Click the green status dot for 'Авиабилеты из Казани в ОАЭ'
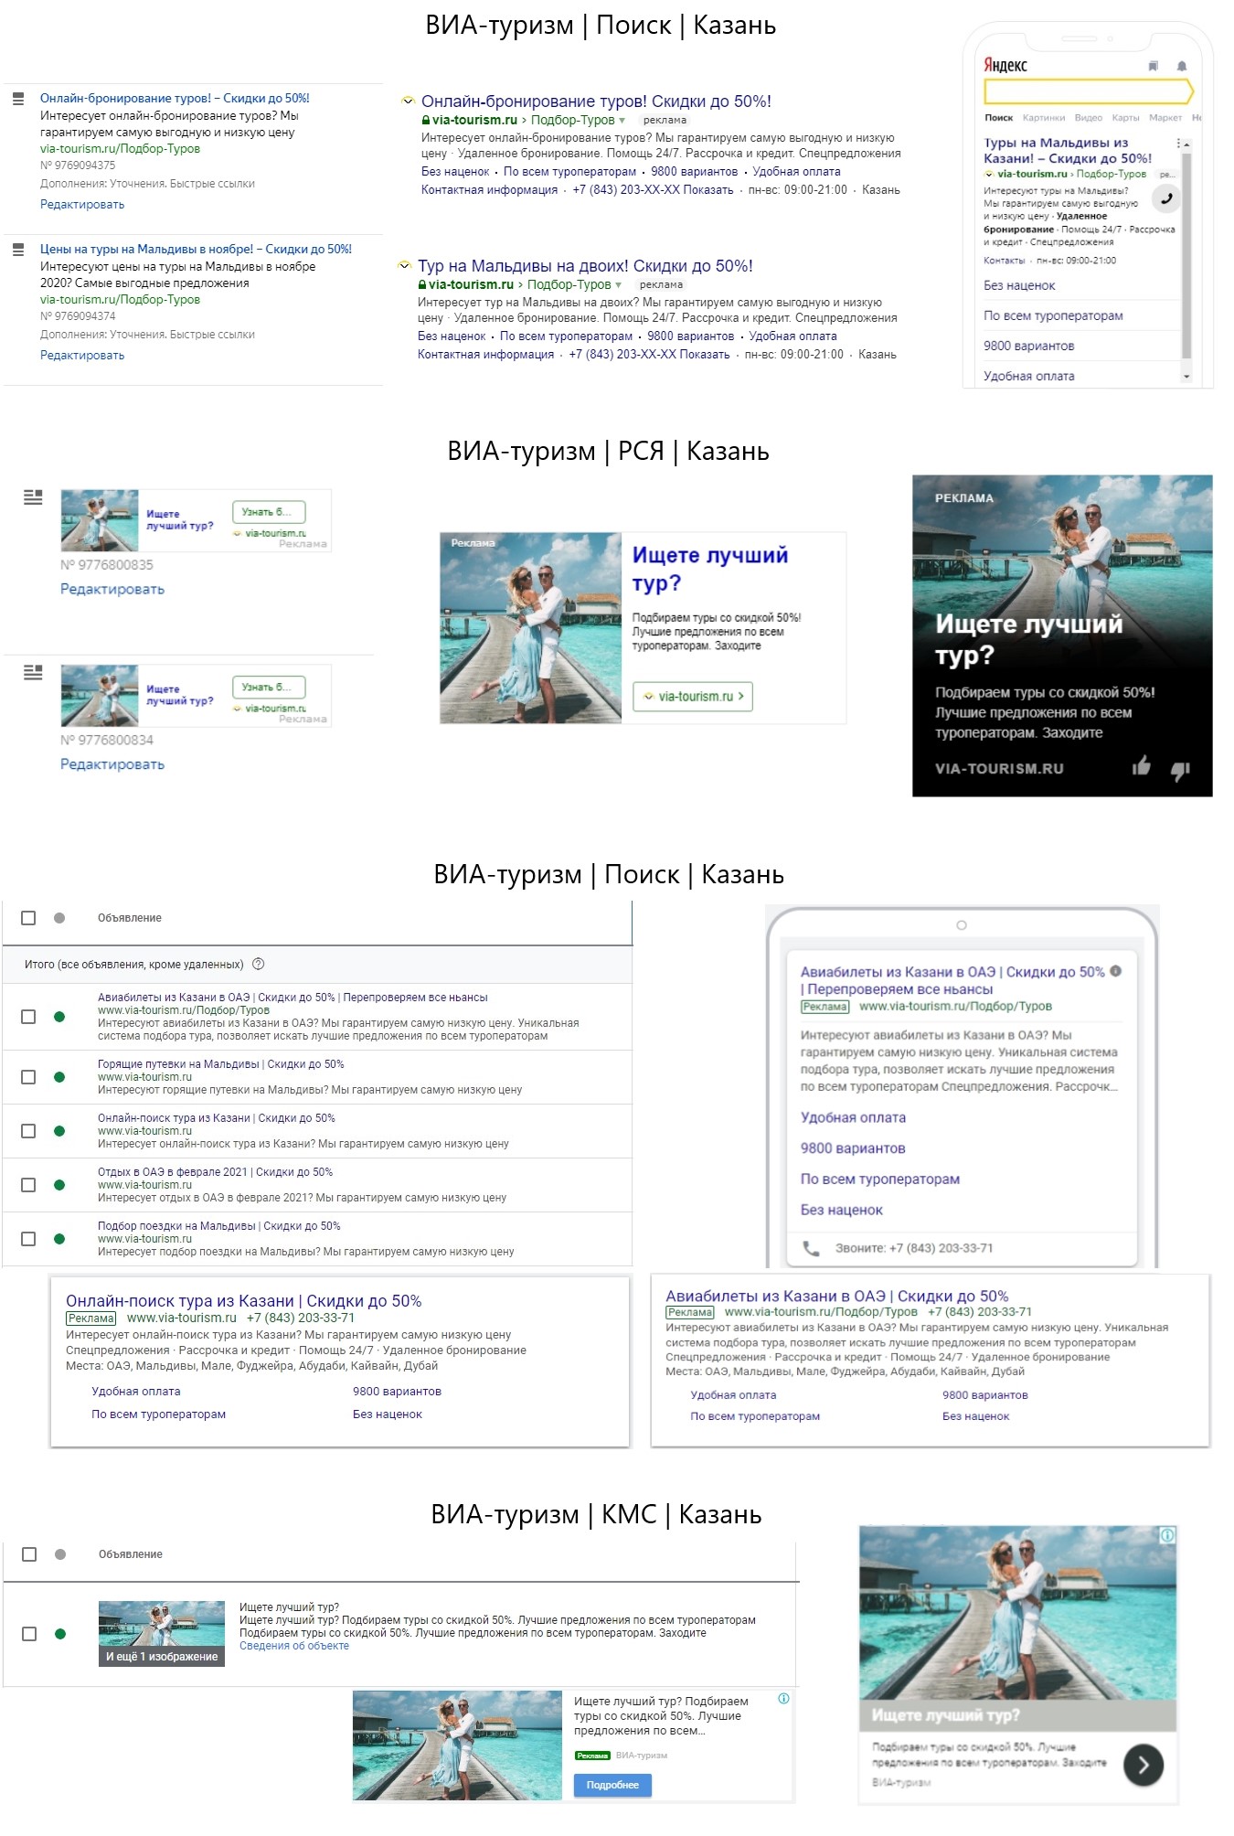 click(59, 1017)
